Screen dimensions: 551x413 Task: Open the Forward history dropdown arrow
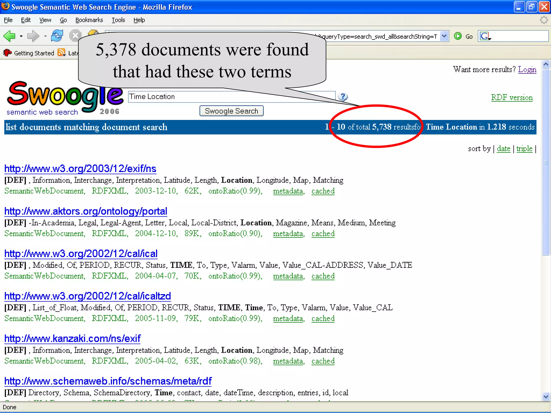click(x=45, y=36)
